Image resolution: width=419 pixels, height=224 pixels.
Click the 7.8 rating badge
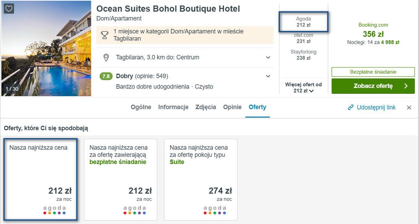click(x=106, y=76)
